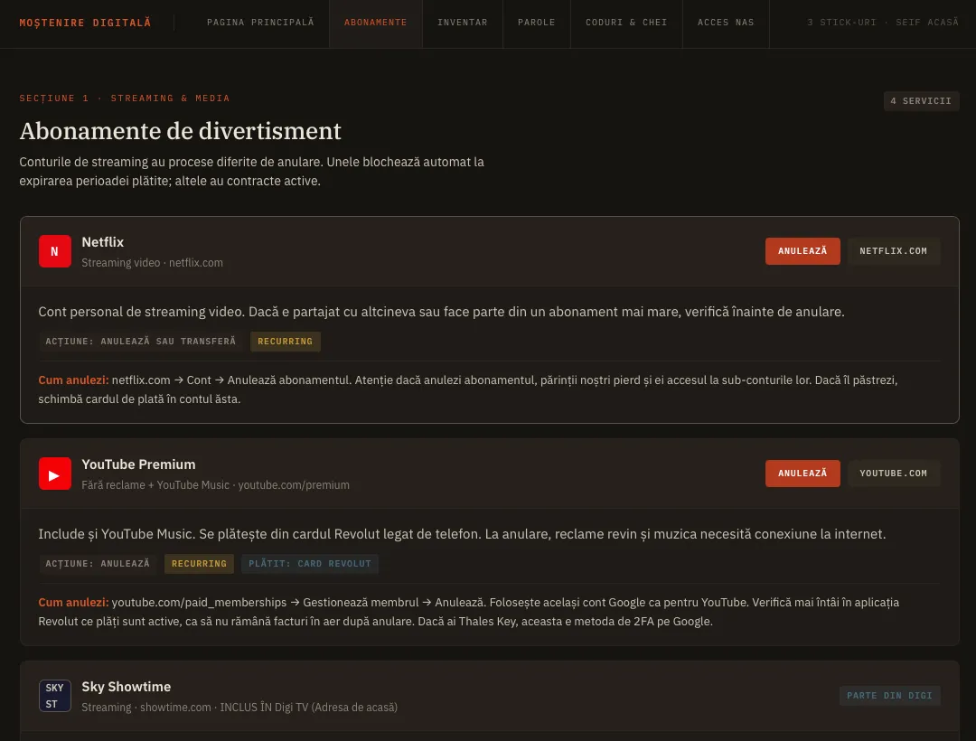This screenshot has height=741, width=976.
Task: Click the 4 Servicii counter badge
Action: point(921,101)
